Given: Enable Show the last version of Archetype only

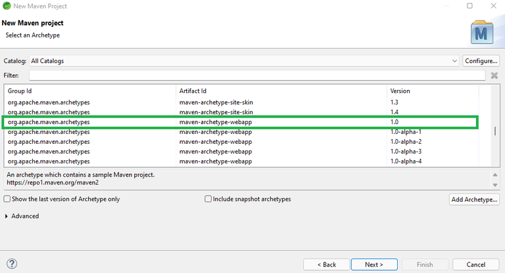Looking at the screenshot, I should coord(7,199).
